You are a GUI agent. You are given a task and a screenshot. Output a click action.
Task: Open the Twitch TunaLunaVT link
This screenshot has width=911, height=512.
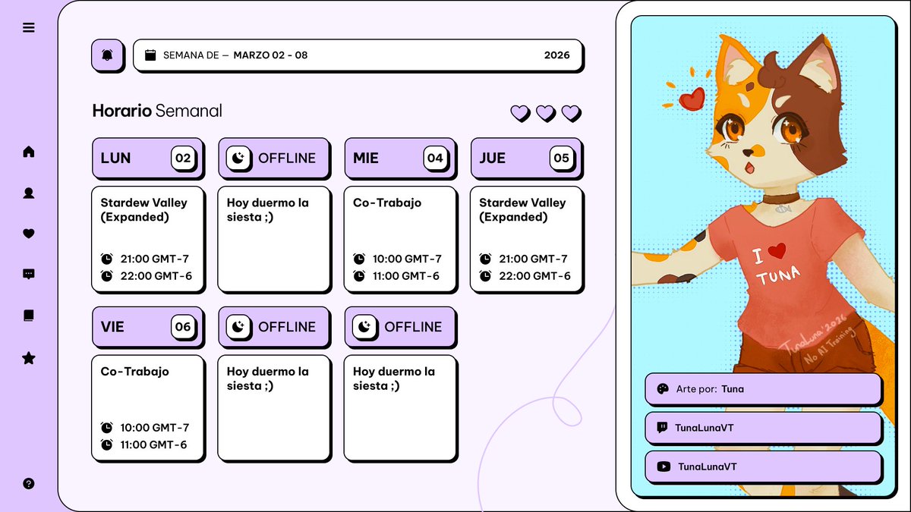pyautogui.click(x=763, y=428)
